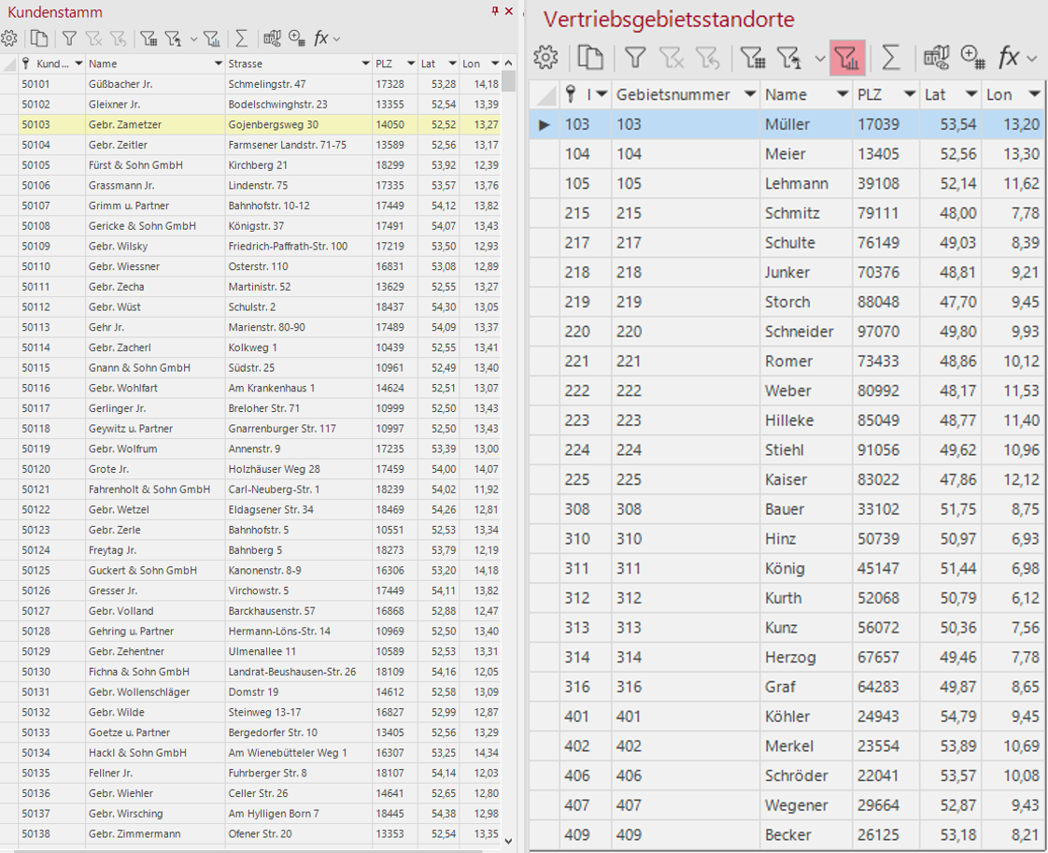Click the funnel-with-grid filter icon in Kundenstamm
This screenshot has height=853, width=1048.
149,38
